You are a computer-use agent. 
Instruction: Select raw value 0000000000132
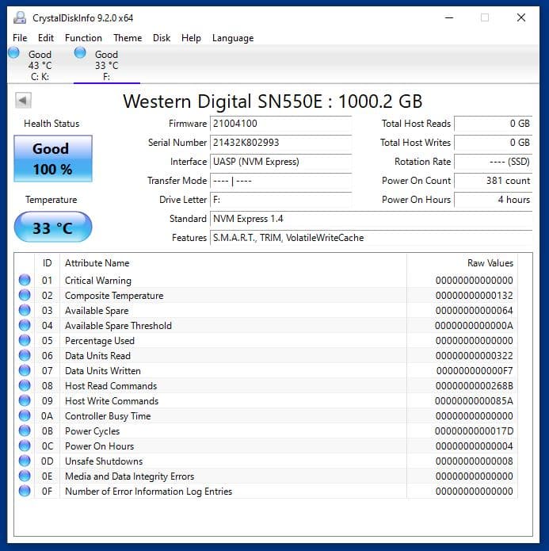point(475,296)
